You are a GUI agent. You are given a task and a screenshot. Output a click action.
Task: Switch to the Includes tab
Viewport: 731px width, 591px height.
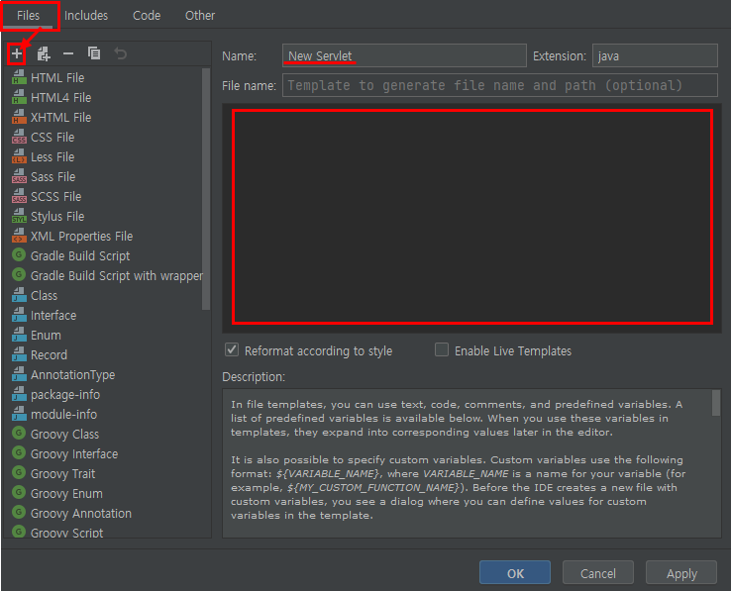tap(86, 16)
